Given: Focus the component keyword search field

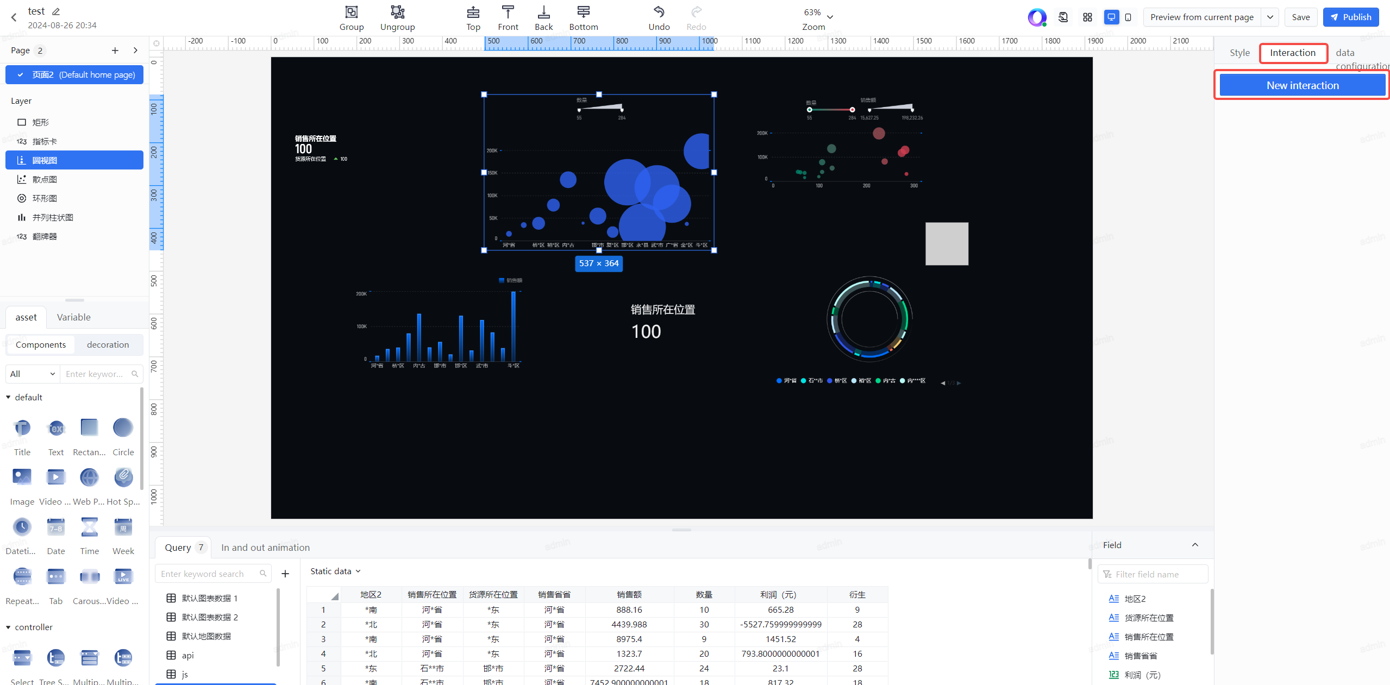Looking at the screenshot, I should click(101, 374).
